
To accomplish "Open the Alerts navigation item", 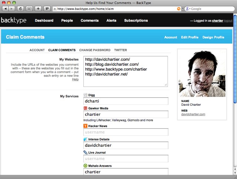I will click(x=111, y=21).
